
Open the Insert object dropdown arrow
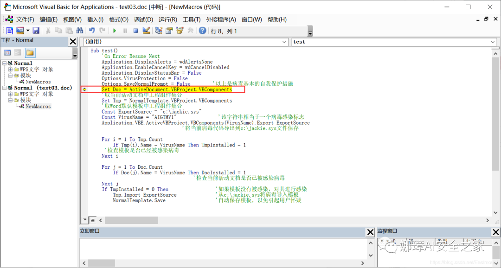click(x=28, y=31)
